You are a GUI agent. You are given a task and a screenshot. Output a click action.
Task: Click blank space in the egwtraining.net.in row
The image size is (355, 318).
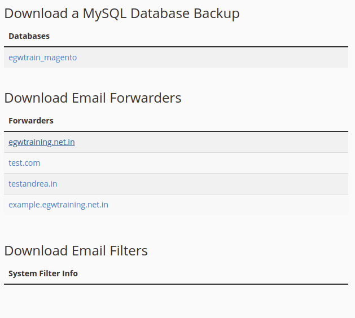(x=226, y=142)
